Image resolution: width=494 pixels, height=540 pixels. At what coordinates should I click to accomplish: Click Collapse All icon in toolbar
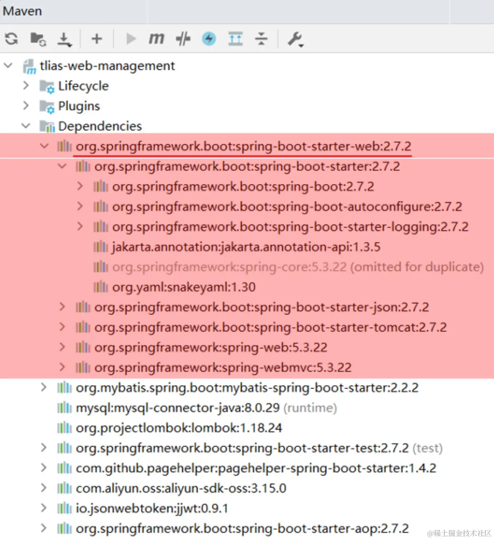pos(261,39)
